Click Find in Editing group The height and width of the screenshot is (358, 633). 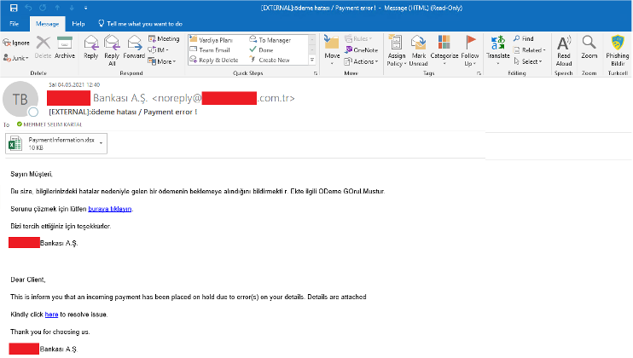tap(524, 38)
